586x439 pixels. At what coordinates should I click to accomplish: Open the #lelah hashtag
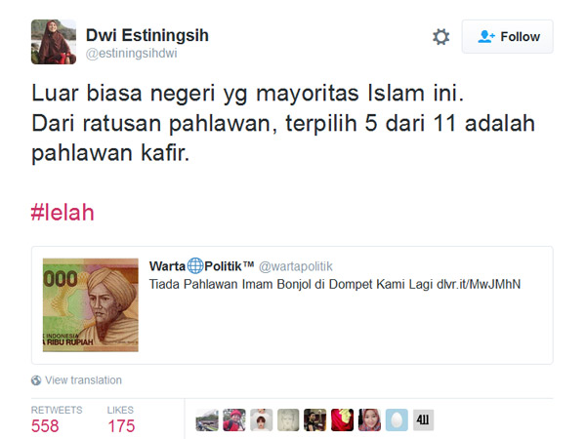(x=63, y=213)
